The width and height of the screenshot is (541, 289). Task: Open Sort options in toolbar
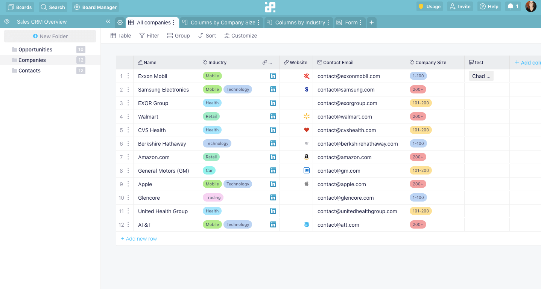pyautogui.click(x=207, y=36)
